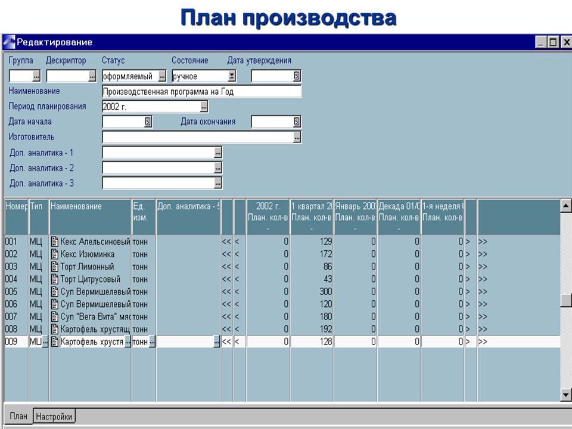Open the unit lookup for row 009 тонн
The height and width of the screenshot is (429, 572).
coord(152,342)
